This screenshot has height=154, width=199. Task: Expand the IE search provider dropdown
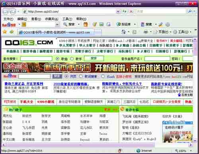tap(195, 12)
